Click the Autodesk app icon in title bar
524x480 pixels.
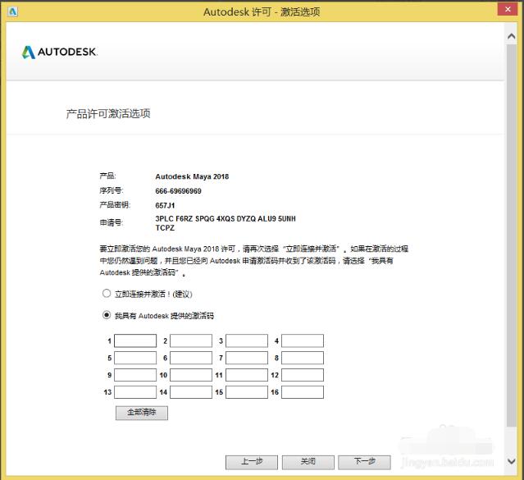(x=12, y=11)
